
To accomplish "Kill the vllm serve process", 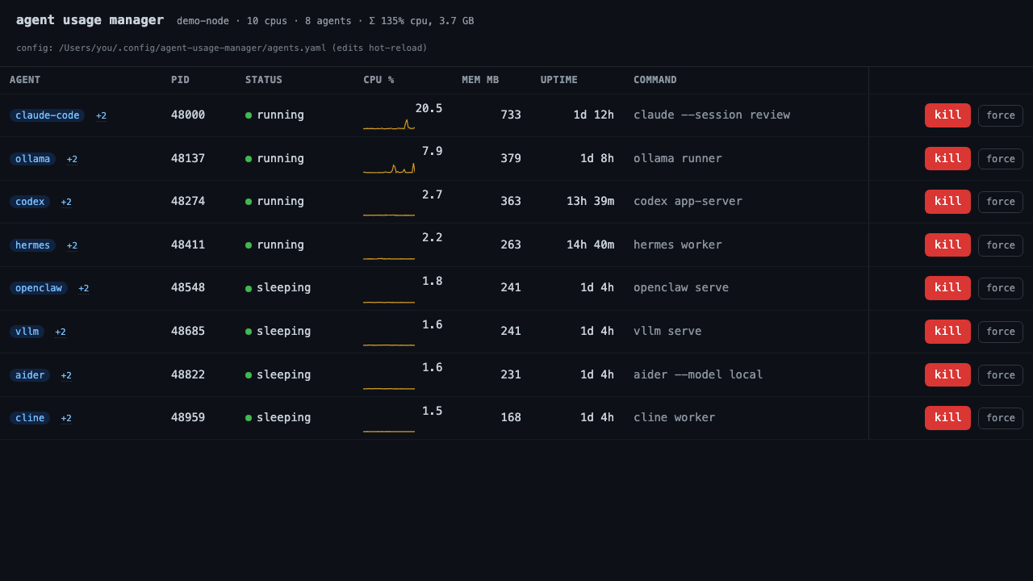I will pos(947,332).
